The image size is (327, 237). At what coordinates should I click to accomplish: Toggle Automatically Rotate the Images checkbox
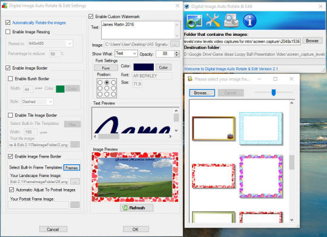pyautogui.click(x=8, y=22)
